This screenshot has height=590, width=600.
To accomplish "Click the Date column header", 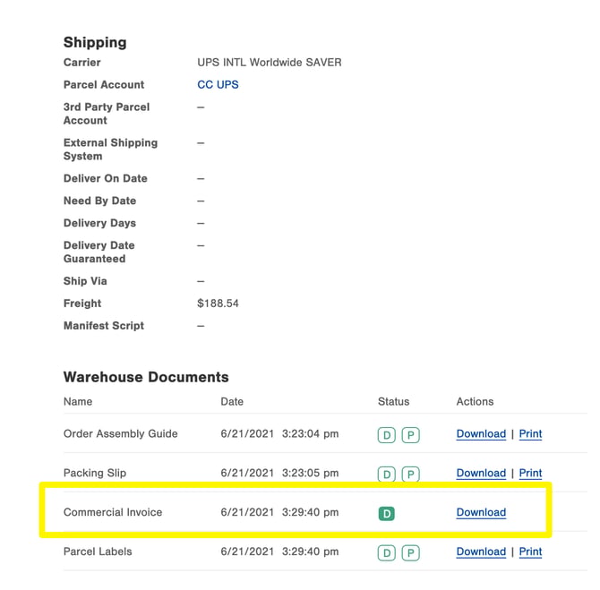I will coord(232,402).
